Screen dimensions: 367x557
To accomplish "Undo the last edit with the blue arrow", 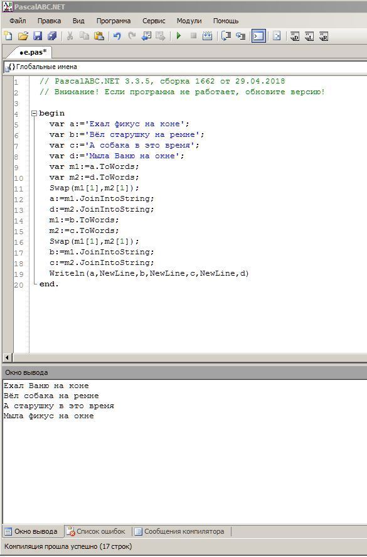I will (x=117, y=36).
